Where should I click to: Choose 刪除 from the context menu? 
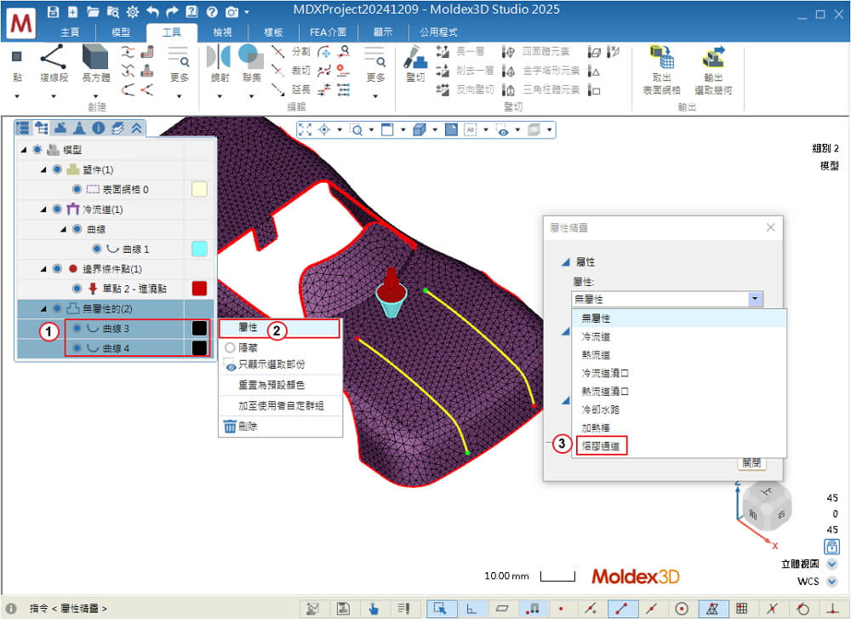pos(280,427)
